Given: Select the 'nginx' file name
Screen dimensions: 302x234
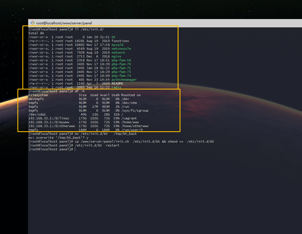Looking at the screenshot, I should [x=116, y=56].
